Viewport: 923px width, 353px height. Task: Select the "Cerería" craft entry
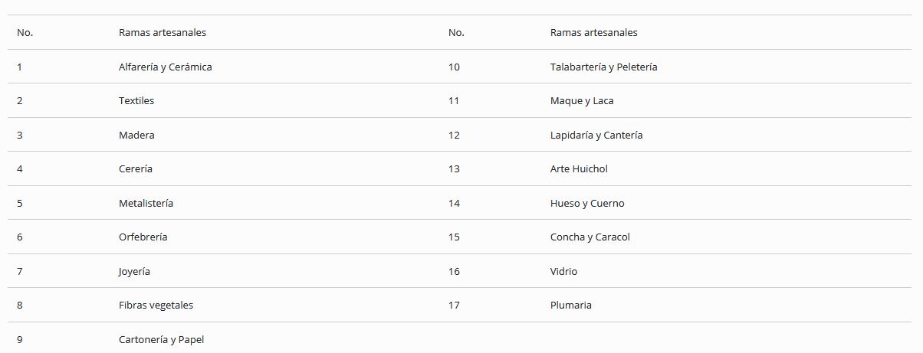click(x=136, y=168)
